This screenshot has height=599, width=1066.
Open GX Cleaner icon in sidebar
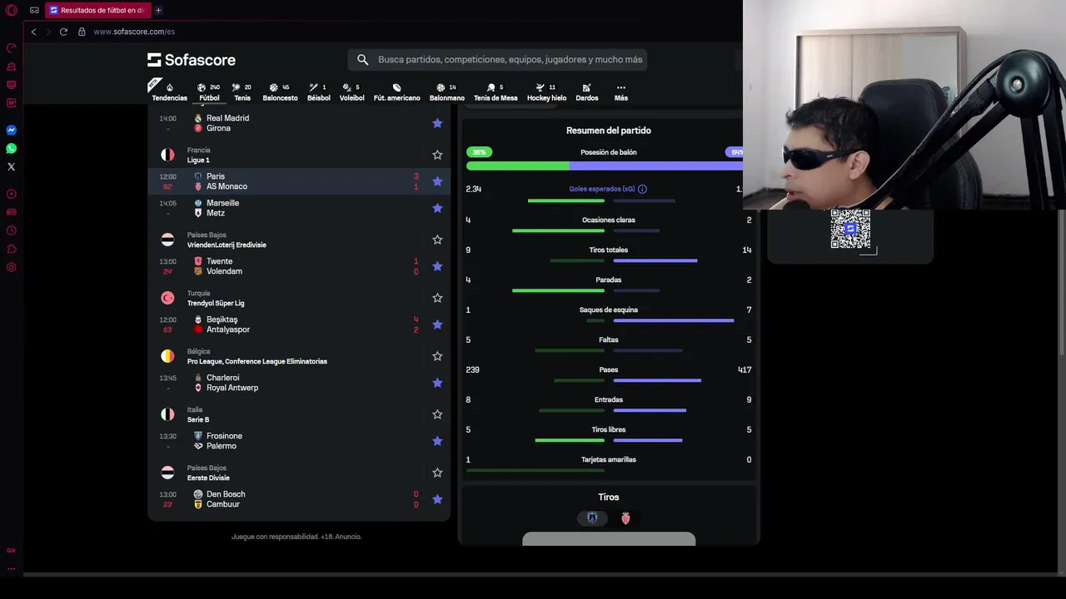(x=12, y=66)
